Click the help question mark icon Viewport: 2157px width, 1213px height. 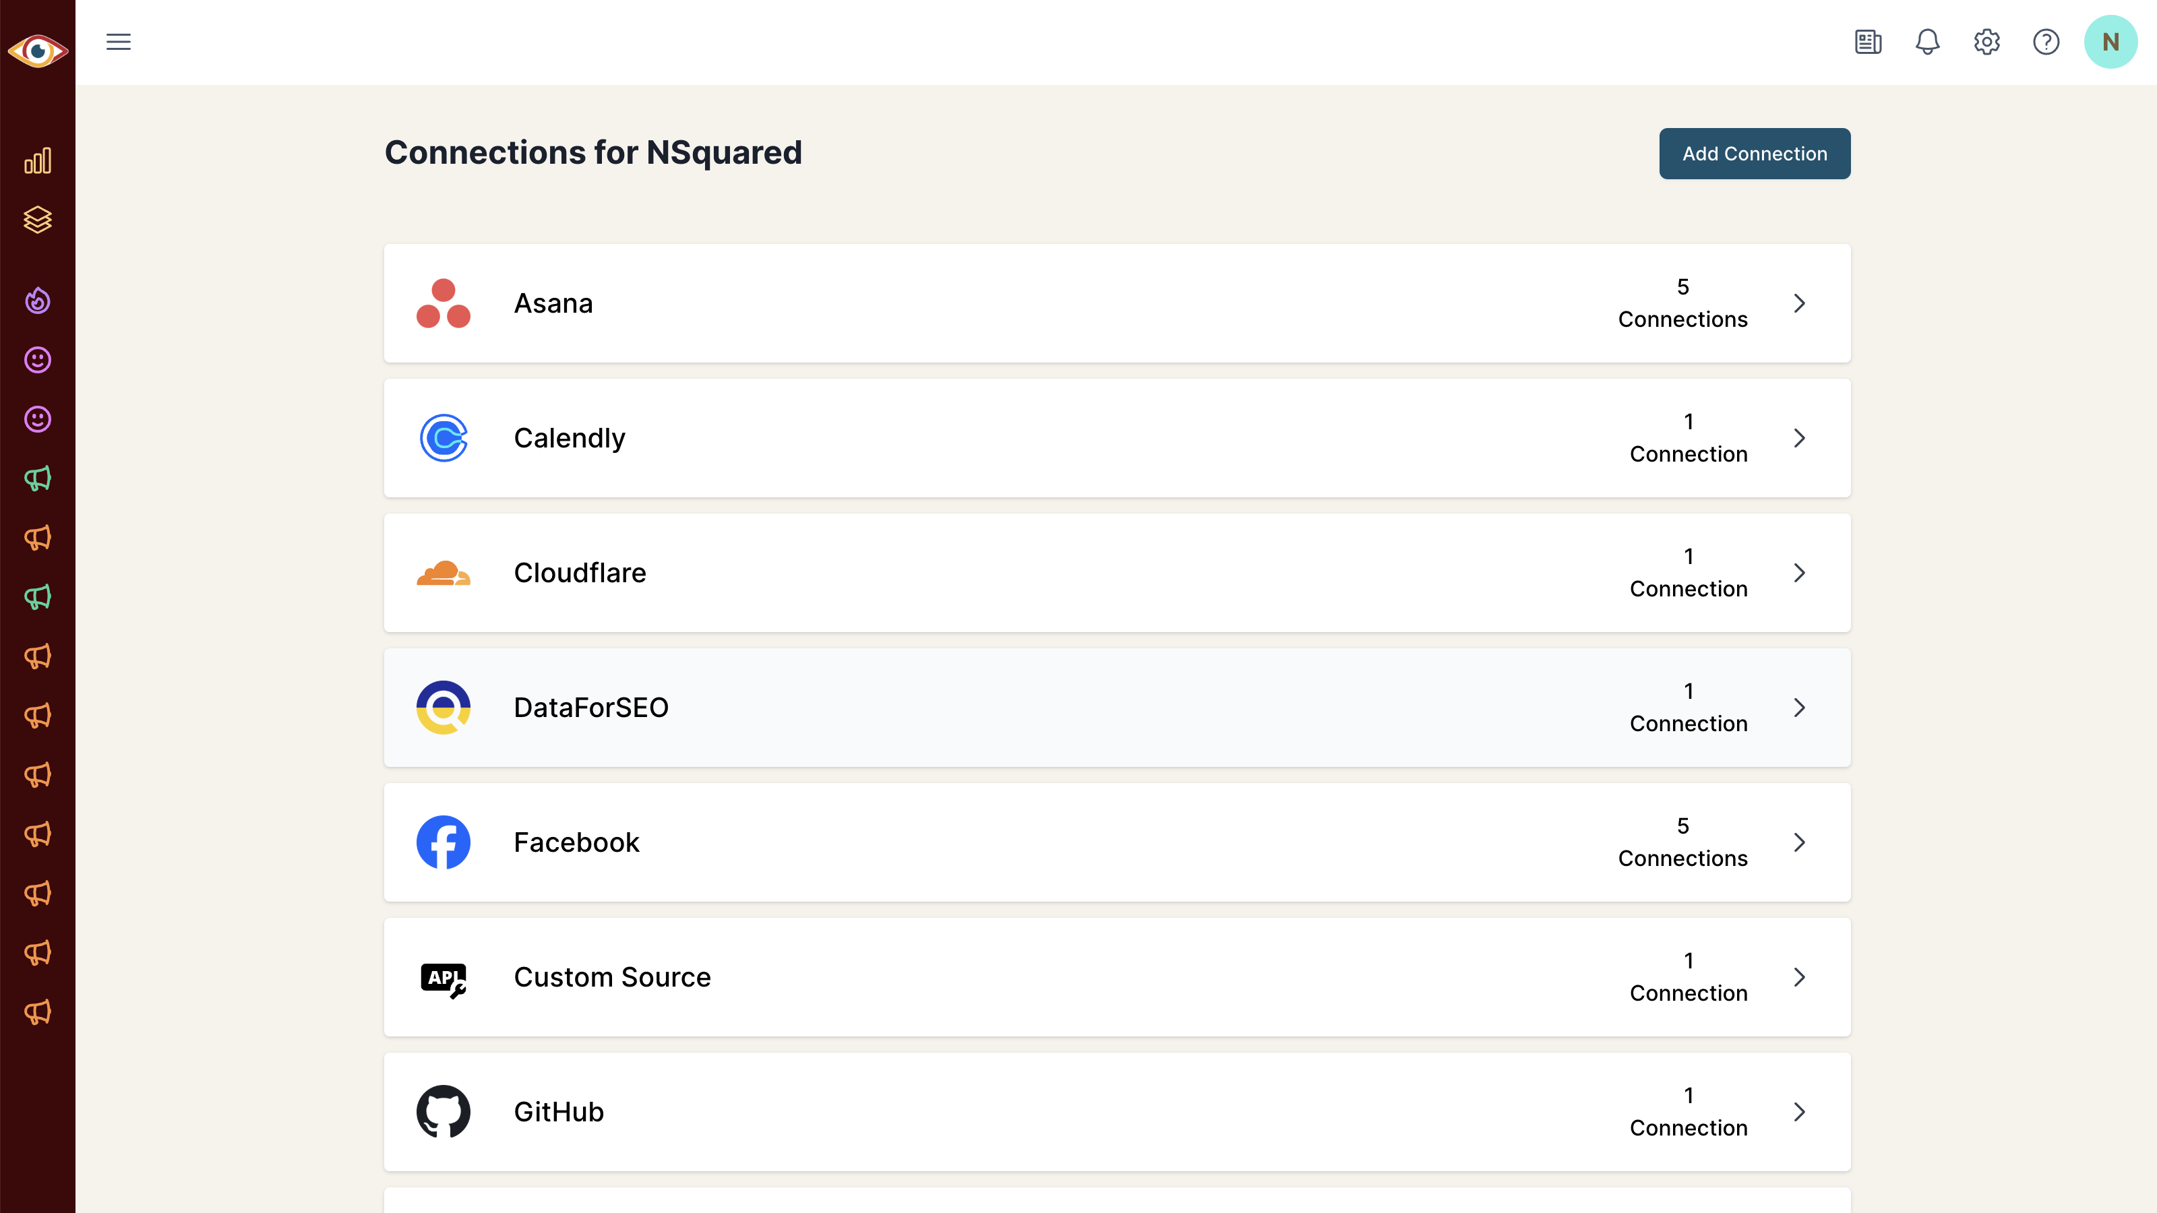coord(2046,42)
